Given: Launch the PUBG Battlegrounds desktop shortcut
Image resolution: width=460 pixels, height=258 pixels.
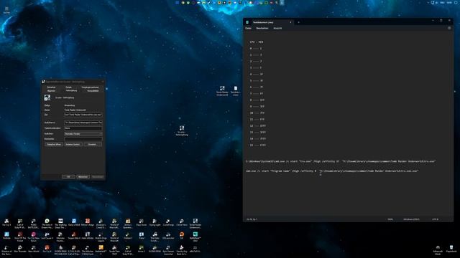Looking at the screenshot, I should coord(34,224).
